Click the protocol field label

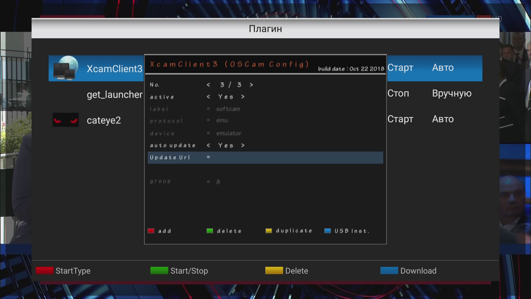(166, 121)
